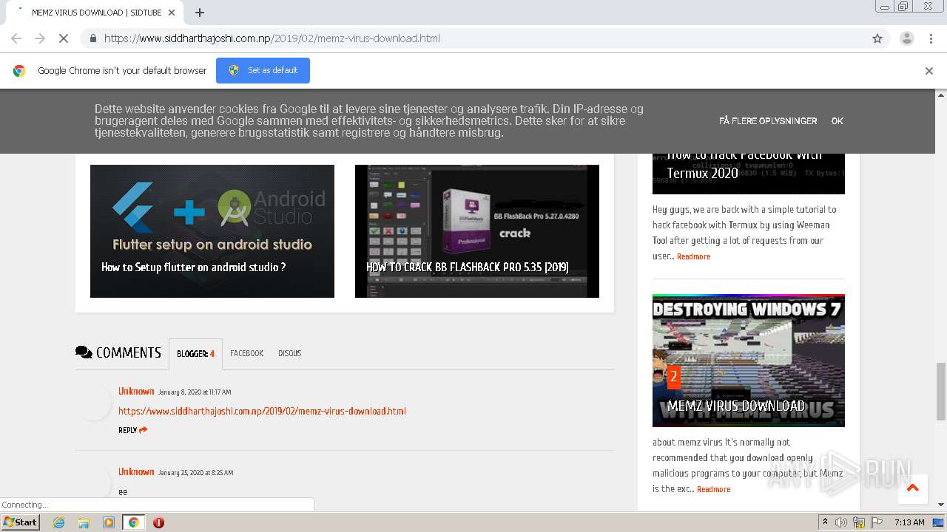Screen dimensions: 947x532
Task: Click January 8, 2020 comment timestamp
Action: pyautogui.click(x=195, y=392)
